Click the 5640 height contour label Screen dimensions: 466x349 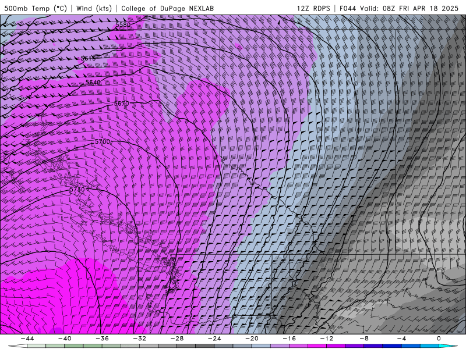[93, 82]
